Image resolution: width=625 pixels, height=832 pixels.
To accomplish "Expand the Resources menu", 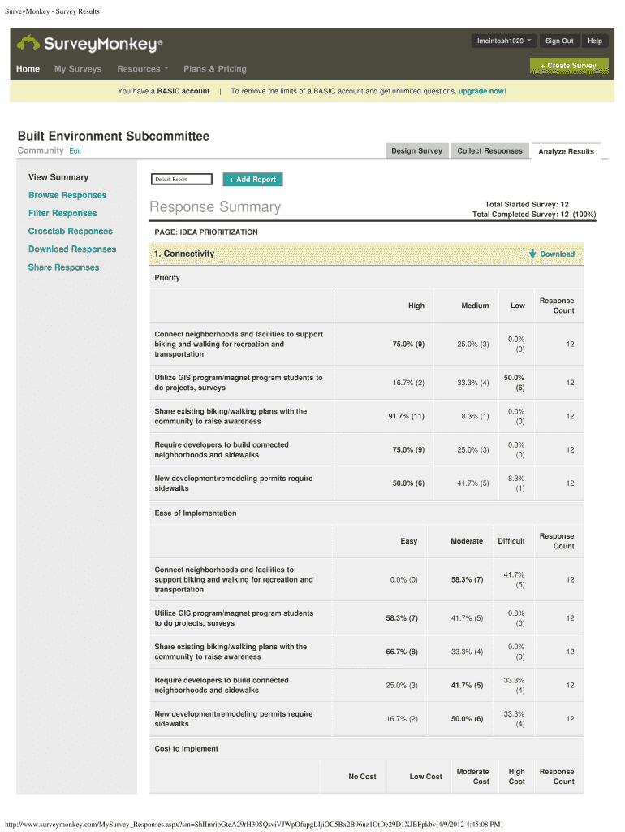I will (142, 69).
